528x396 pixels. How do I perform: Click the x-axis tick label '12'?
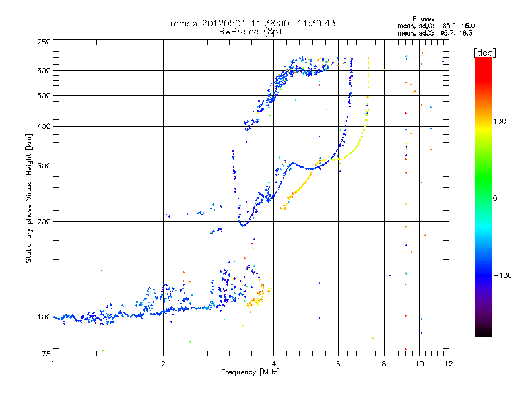449,364
